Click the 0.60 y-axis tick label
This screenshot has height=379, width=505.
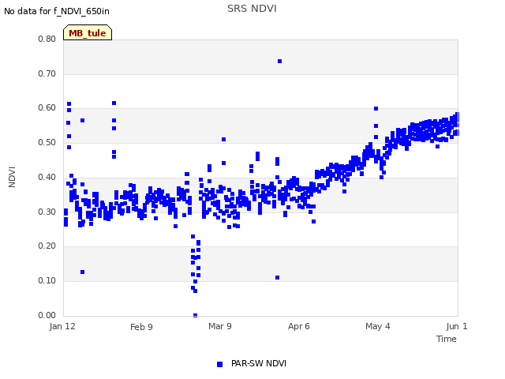click(47, 108)
